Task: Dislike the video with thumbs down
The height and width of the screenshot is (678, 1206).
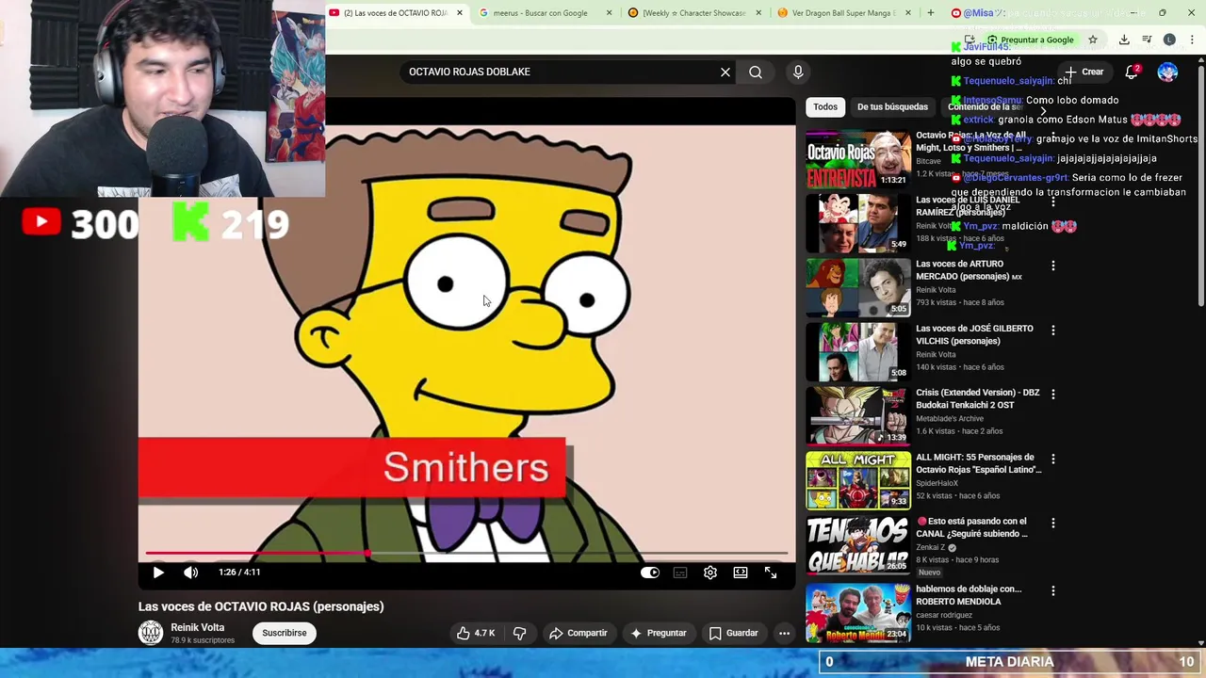Action: tap(519, 633)
